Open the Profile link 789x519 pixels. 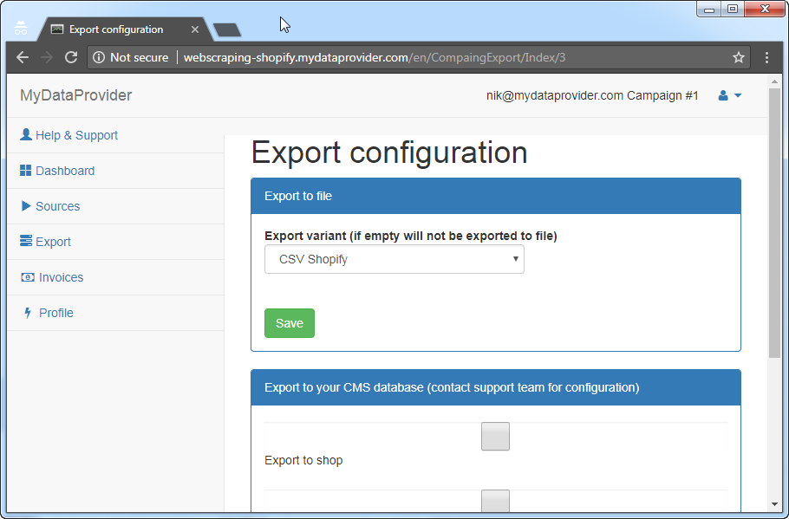coord(55,313)
